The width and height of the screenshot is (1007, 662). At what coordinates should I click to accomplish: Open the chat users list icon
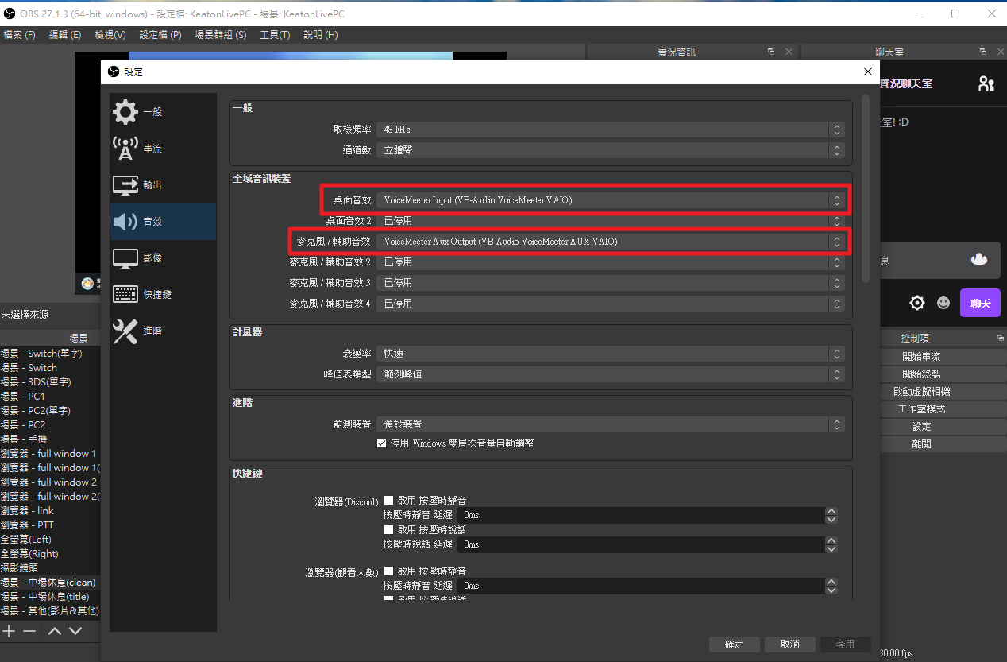point(986,83)
